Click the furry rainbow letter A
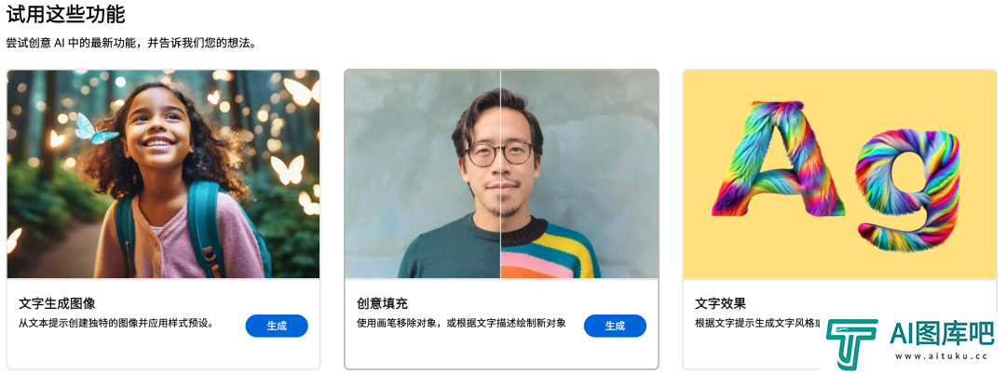Image resolution: width=1006 pixels, height=374 pixels. (778, 159)
